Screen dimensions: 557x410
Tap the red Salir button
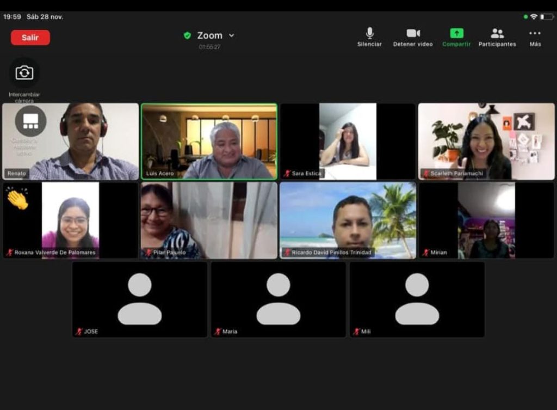(x=30, y=38)
